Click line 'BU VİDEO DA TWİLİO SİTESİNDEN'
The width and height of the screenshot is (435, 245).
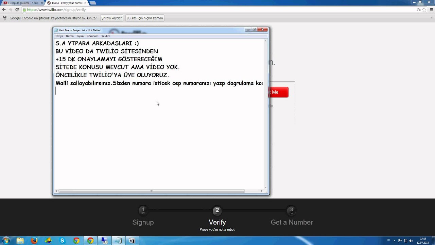(x=107, y=51)
